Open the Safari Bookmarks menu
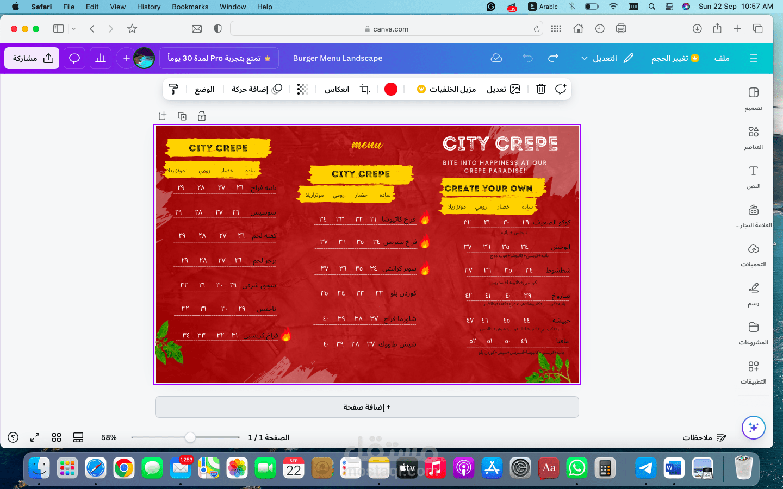Viewport: 783px width, 489px height. click(190, 7)
